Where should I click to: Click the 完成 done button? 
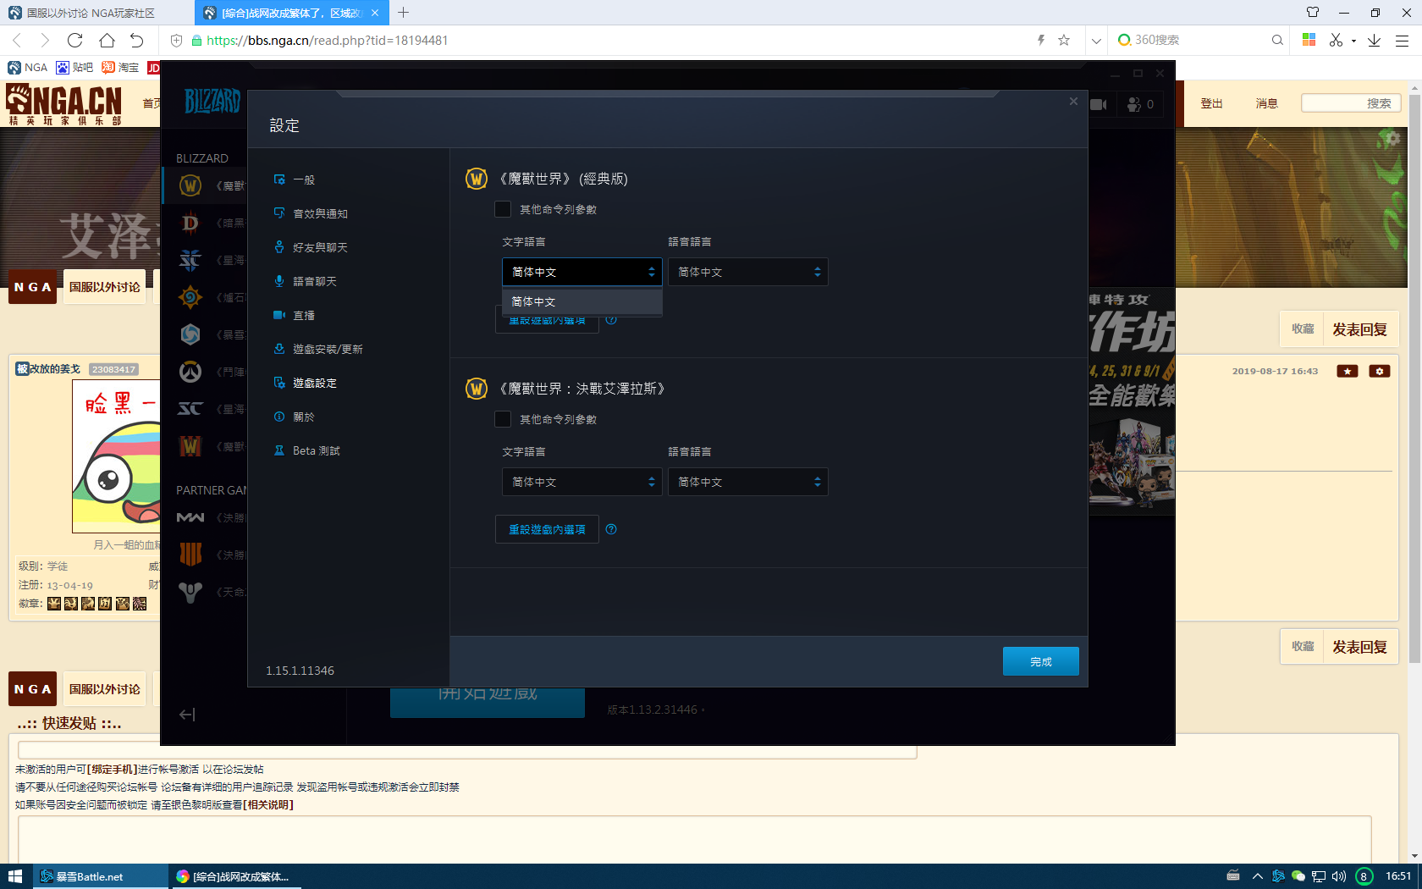[x=1041, y=661]
